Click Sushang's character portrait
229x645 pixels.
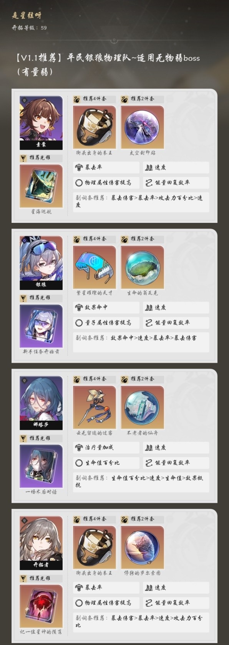click(x=41, y=123)
